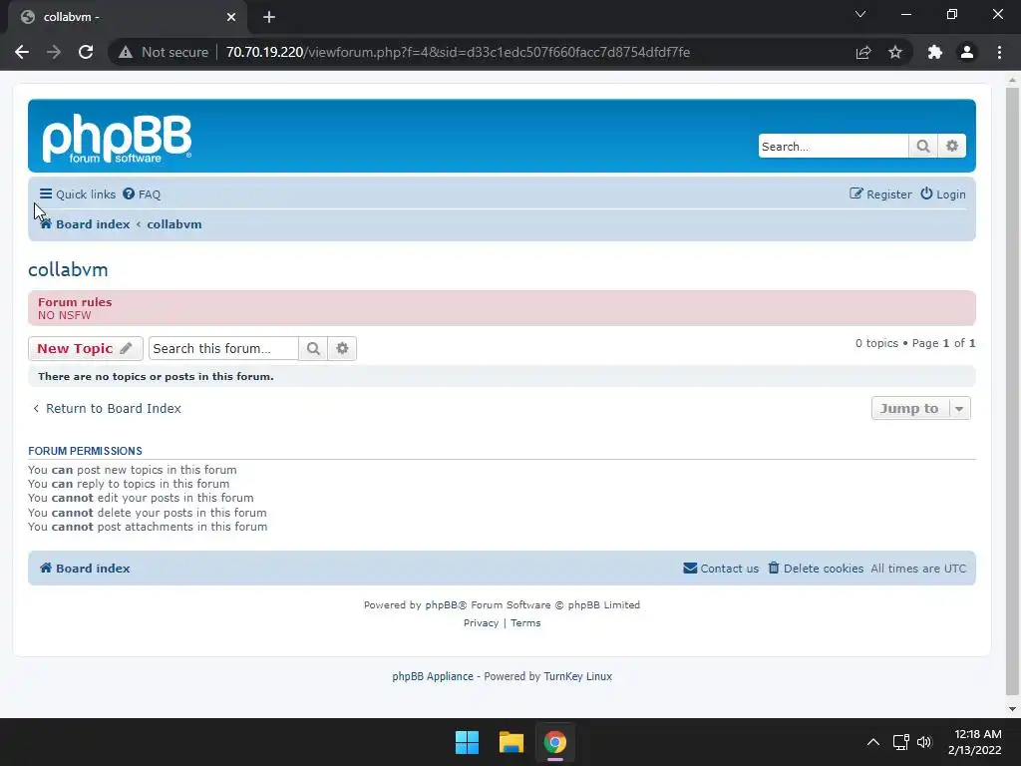
Task: Click Contact us link
Action: point(721,568)
